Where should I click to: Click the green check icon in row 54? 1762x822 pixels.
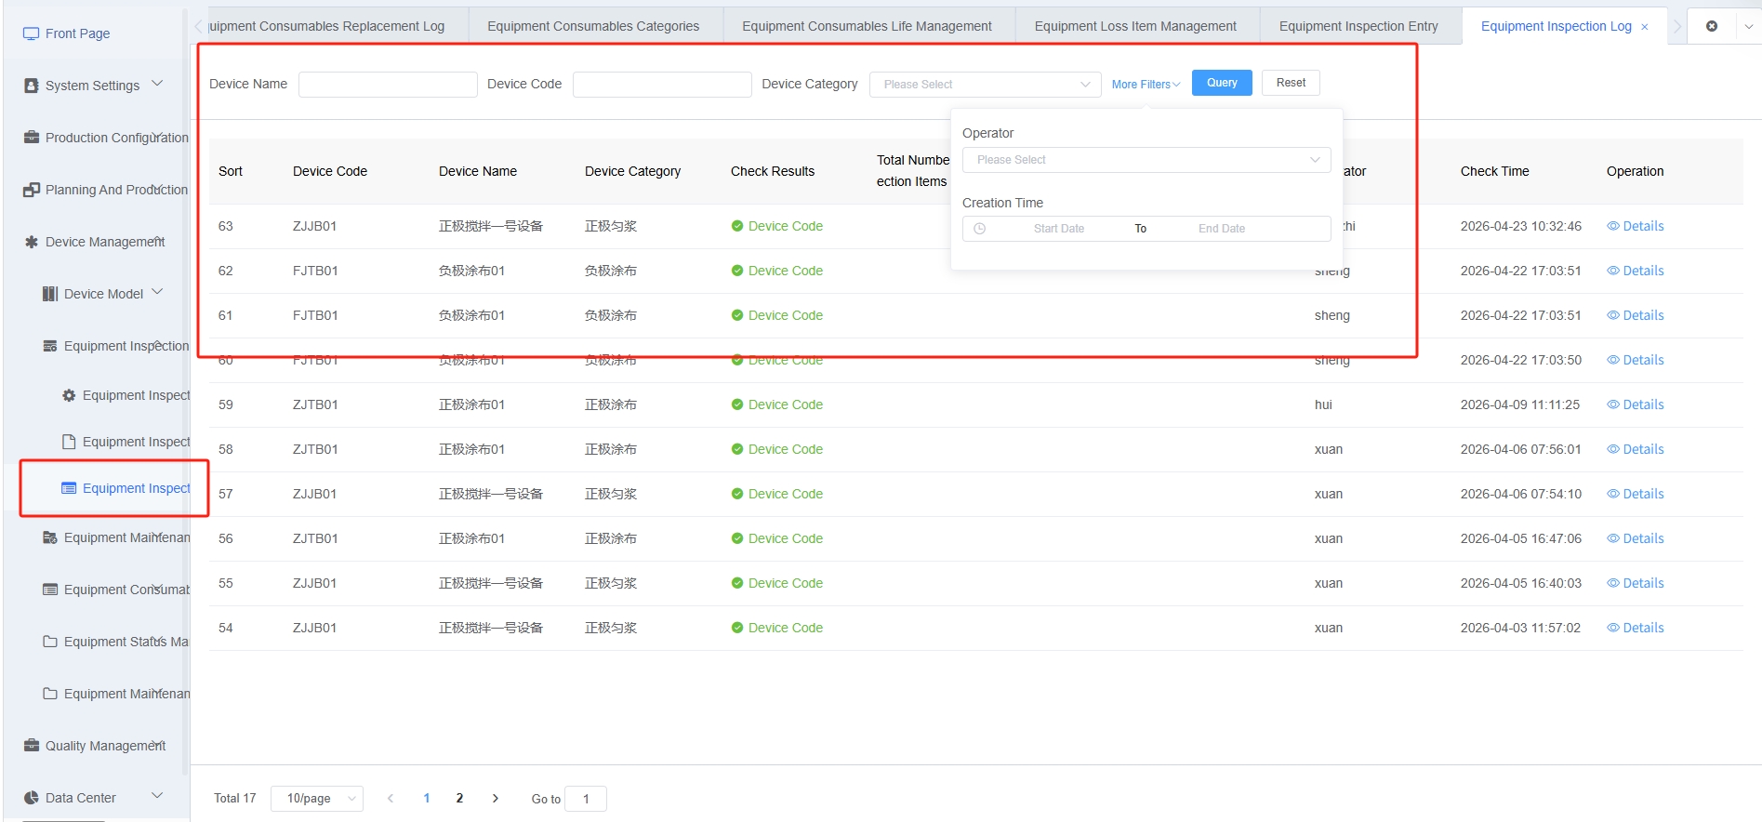[737, 628]
